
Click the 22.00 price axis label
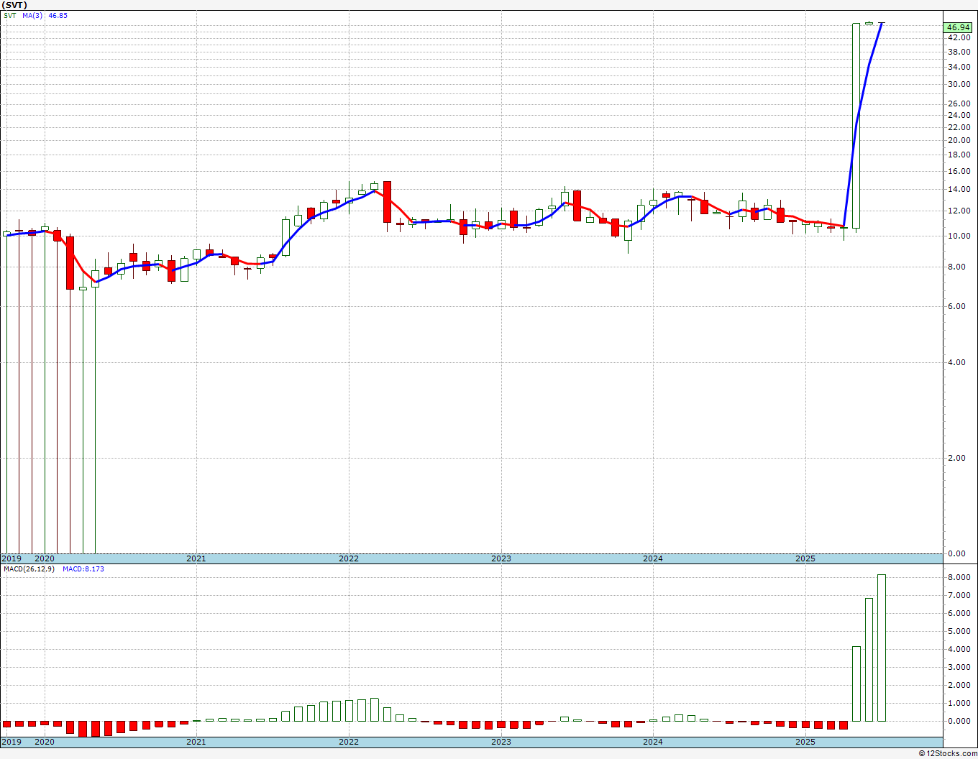[958, 127]
